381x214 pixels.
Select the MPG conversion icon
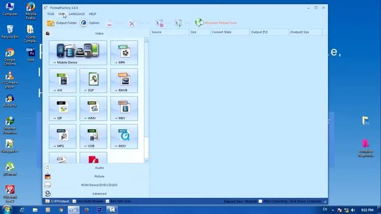63,136
